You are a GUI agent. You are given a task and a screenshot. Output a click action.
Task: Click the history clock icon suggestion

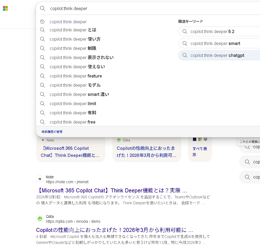click(x=42, y=22)
